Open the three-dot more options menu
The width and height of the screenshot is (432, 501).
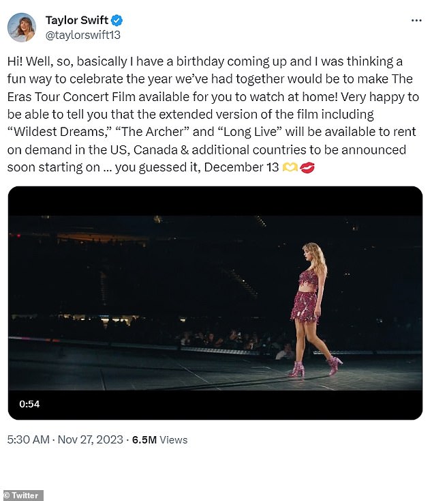(x=416, y=20)
